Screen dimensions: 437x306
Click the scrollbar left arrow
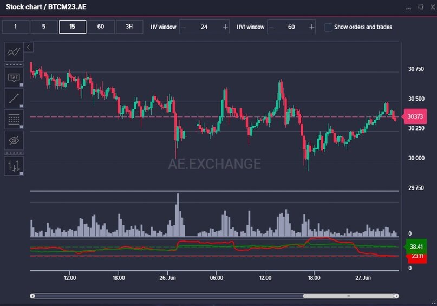33,296
